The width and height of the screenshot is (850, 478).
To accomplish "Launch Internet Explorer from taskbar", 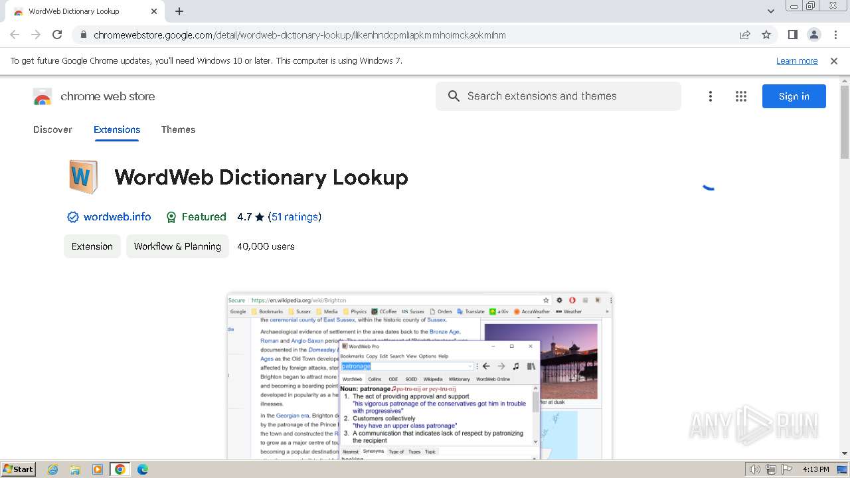I will point(53,469).
